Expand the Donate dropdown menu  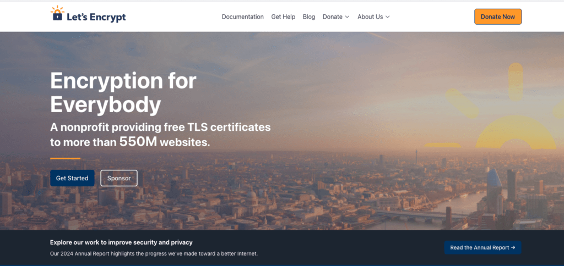point(336,17)
